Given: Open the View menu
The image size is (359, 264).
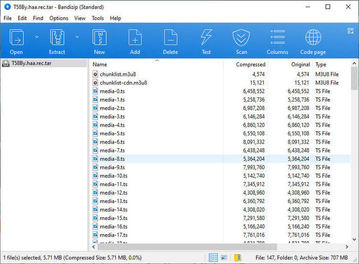Looking at the screenshot, I should pyautogui.click(x=79, y=18).
